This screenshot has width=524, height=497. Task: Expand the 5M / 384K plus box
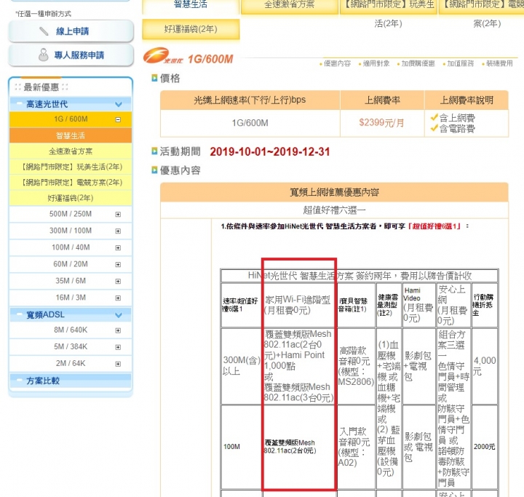click(x=118, y=347)
